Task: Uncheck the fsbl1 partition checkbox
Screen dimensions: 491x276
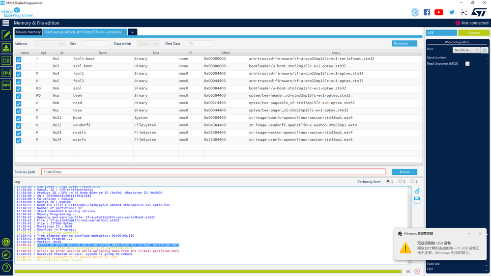Action: pos(19,74)
